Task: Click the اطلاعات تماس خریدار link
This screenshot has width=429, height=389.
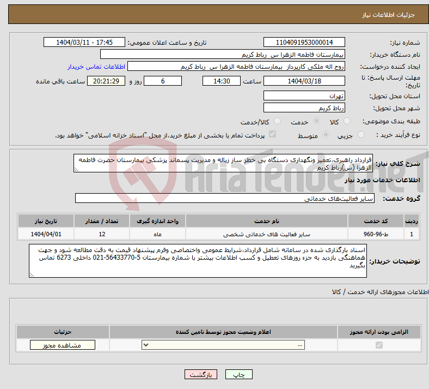Action: coord(96,67)
